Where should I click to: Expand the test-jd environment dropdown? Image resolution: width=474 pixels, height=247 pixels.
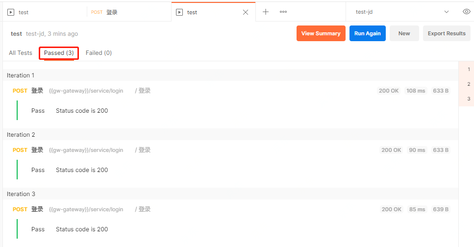point(447,12)
